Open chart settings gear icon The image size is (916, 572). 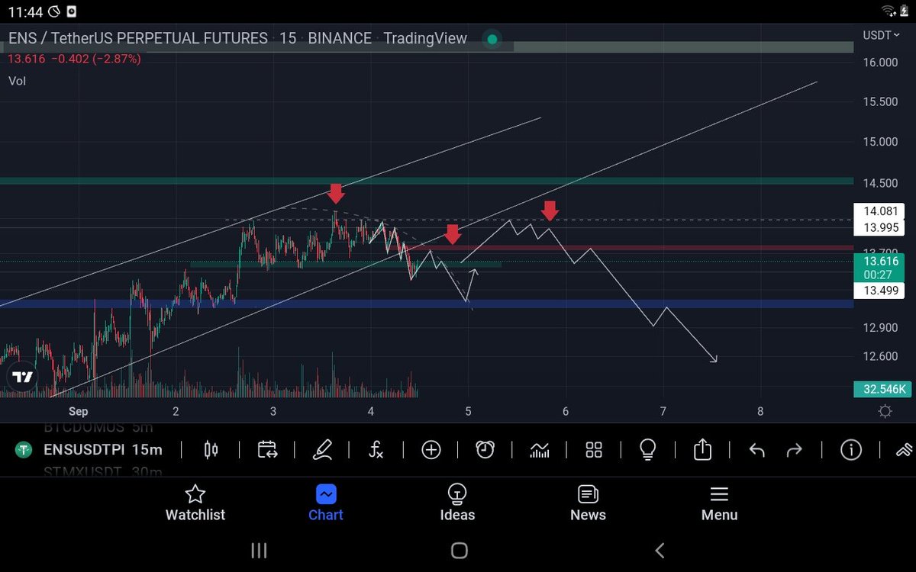885,412
